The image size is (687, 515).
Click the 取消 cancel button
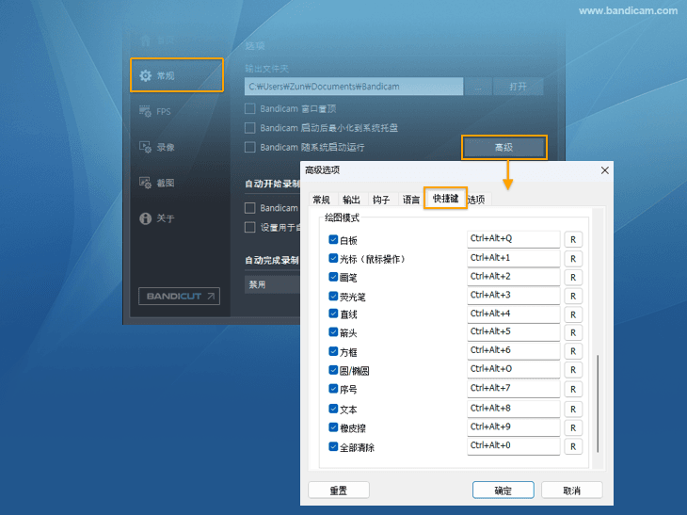[x=572, y=490]
